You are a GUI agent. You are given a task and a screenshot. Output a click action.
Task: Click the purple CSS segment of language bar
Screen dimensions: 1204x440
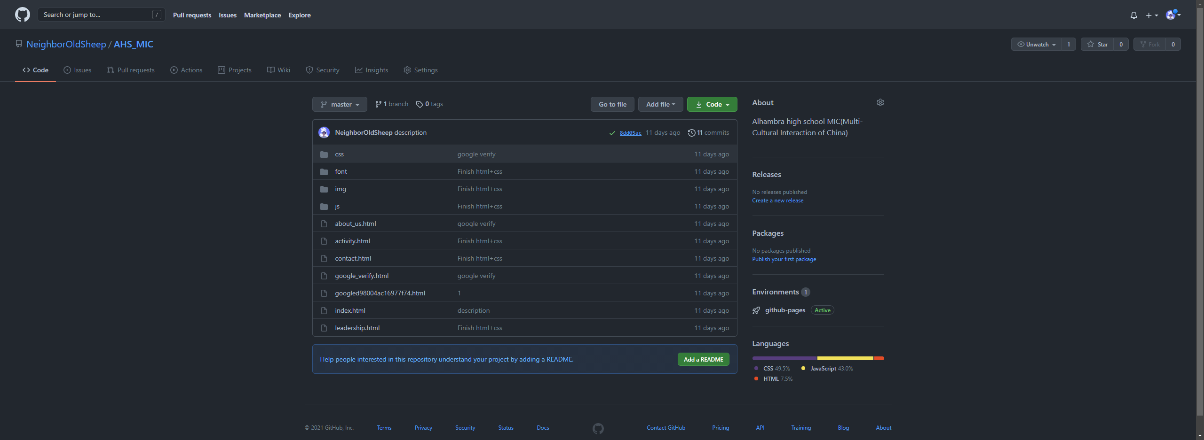(x=784, y=358)
